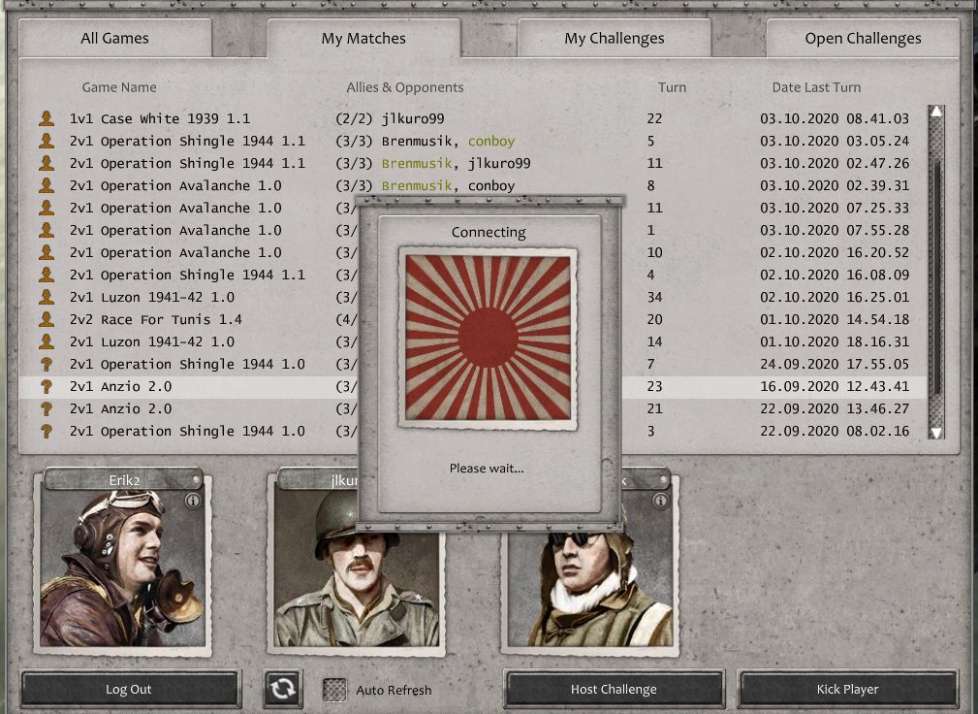
Task: Click player icon beside Case White 1939
Action: 46,118
